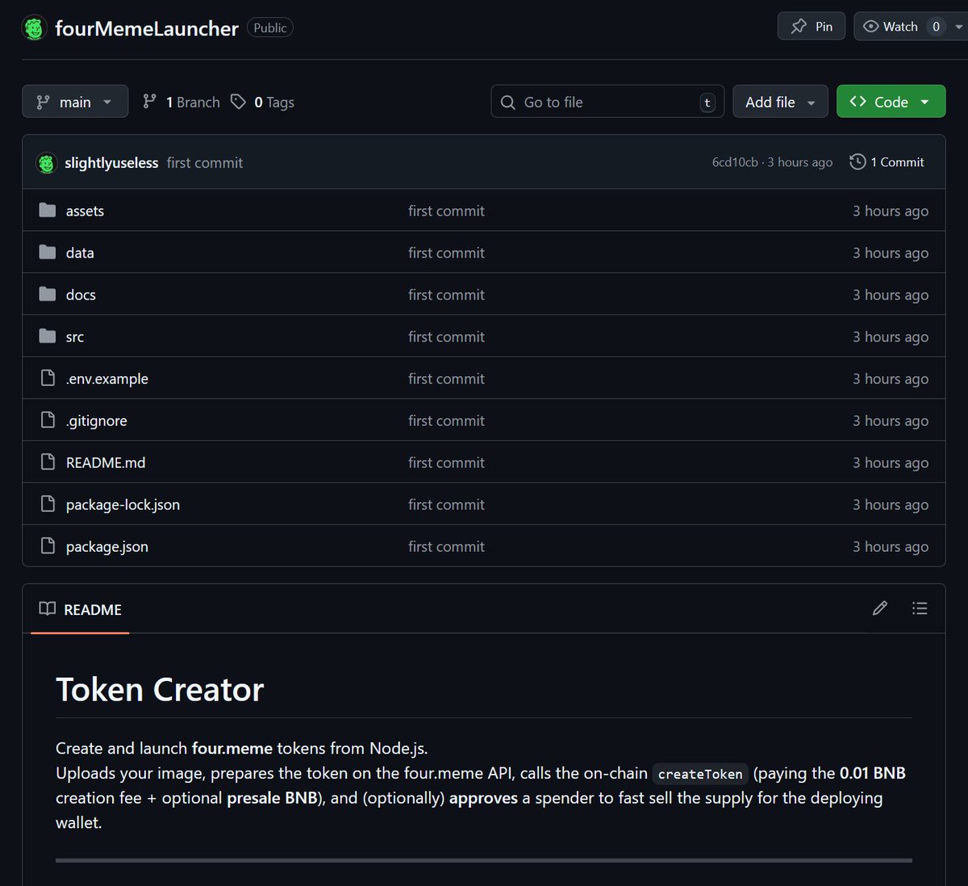Click the README.md file icon
This screenshot has height=886, width=968.
click(x=48, y=462)
